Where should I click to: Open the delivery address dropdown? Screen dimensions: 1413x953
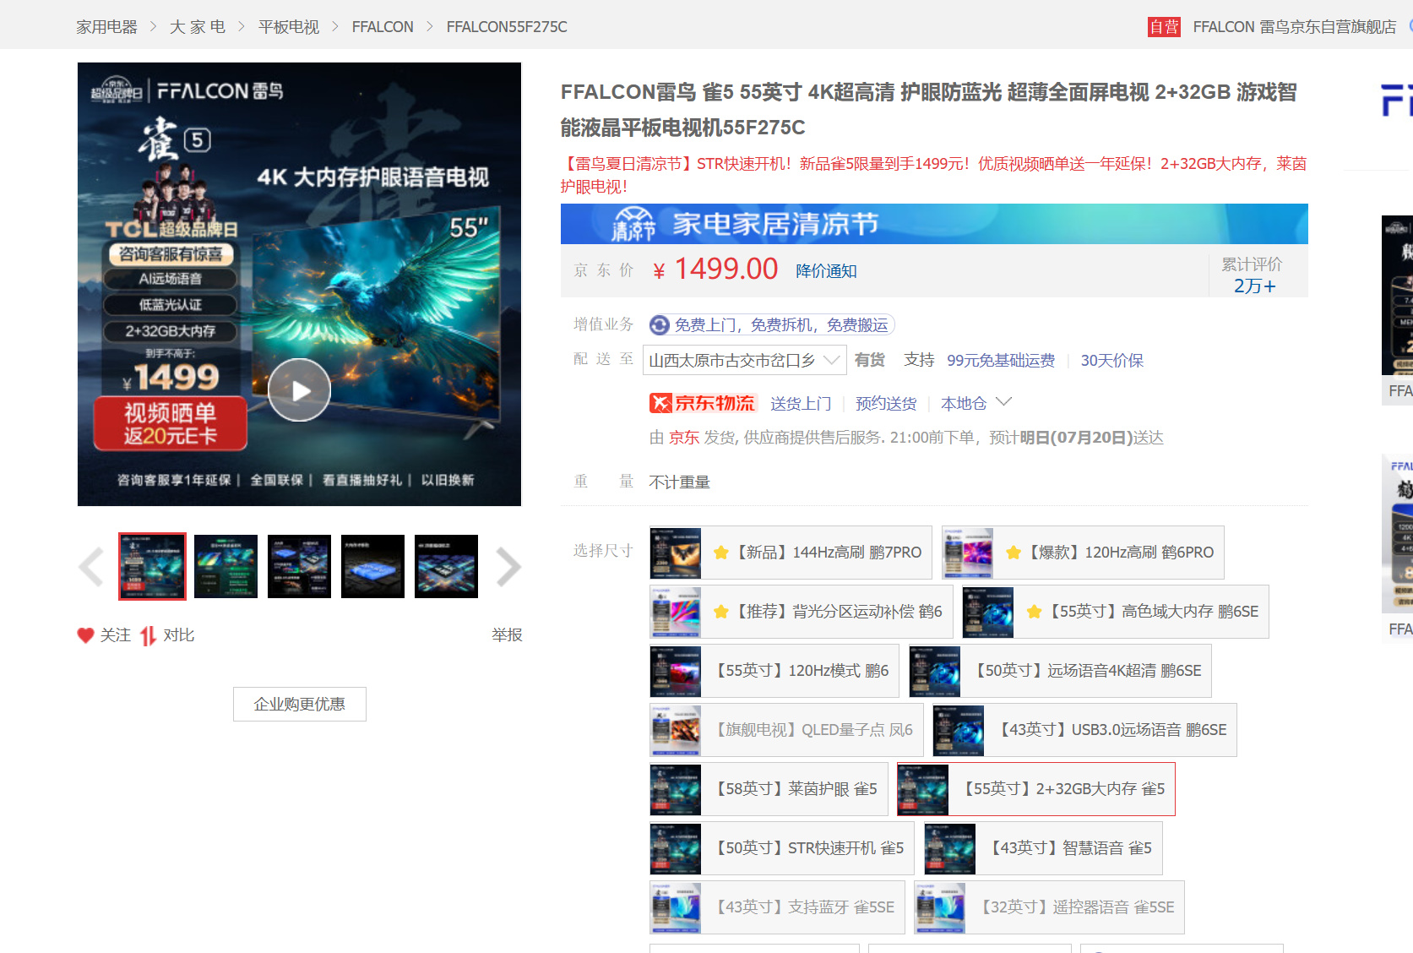(x=744, y=361)
